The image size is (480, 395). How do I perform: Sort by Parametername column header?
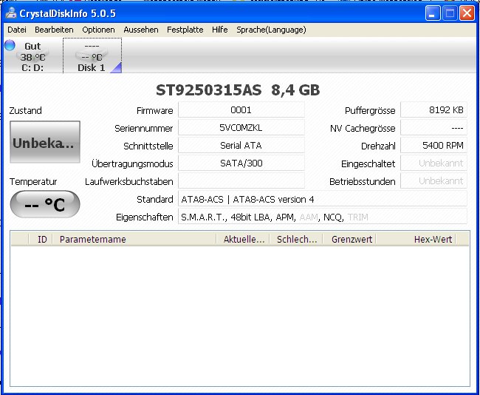134,239
